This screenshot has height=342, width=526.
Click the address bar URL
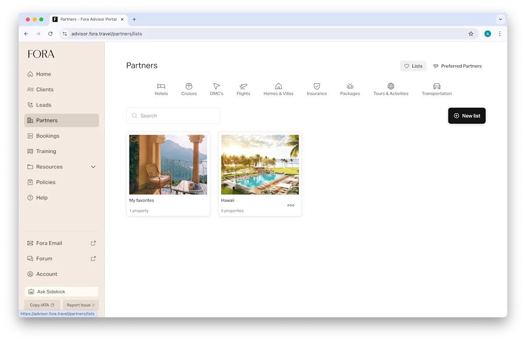click(x=107, y=34)
